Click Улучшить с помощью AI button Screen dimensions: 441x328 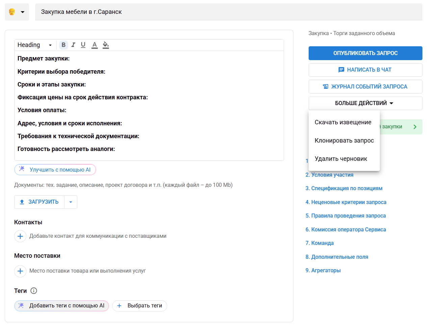[x=55, y=170]
